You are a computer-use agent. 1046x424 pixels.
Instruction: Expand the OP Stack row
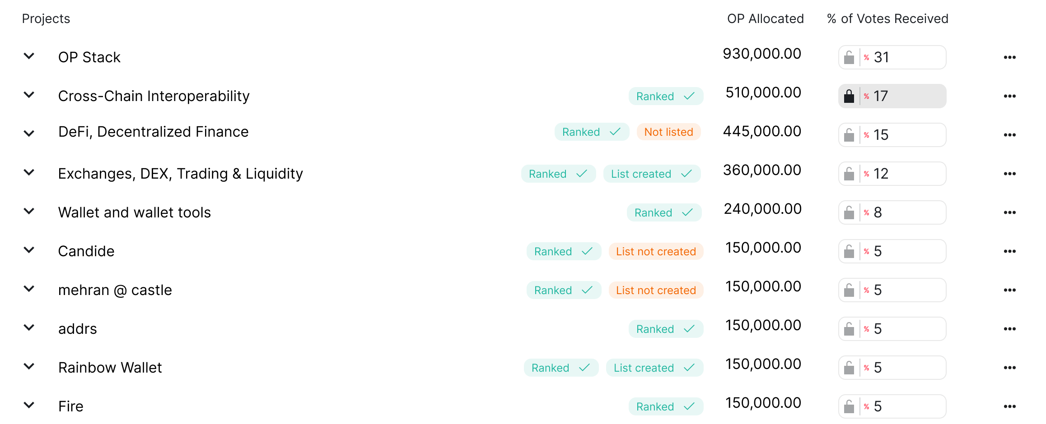pos(29,56)
